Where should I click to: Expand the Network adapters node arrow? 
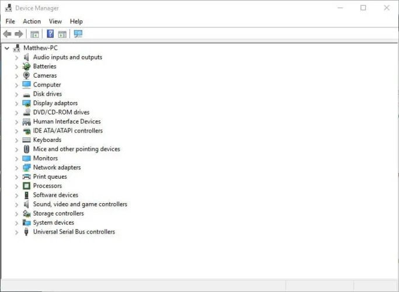point(17,168)
